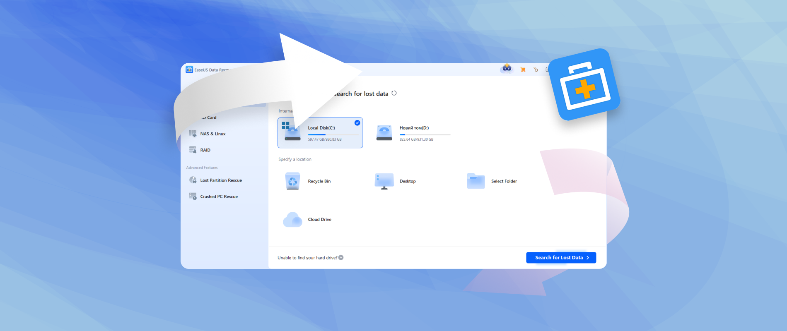Toggle the Local Disk(C:) selection checkmark
787x331 pixels.
tap(357, 123)
